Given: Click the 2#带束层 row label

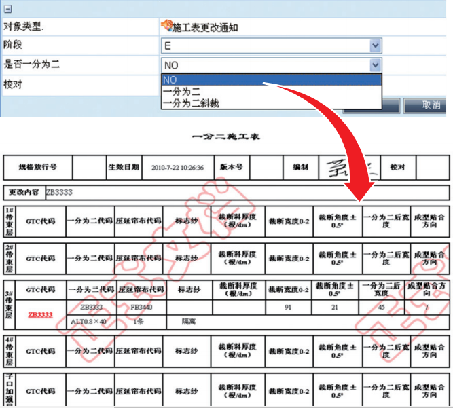Looking at the screenshot, I should [10, 259].
